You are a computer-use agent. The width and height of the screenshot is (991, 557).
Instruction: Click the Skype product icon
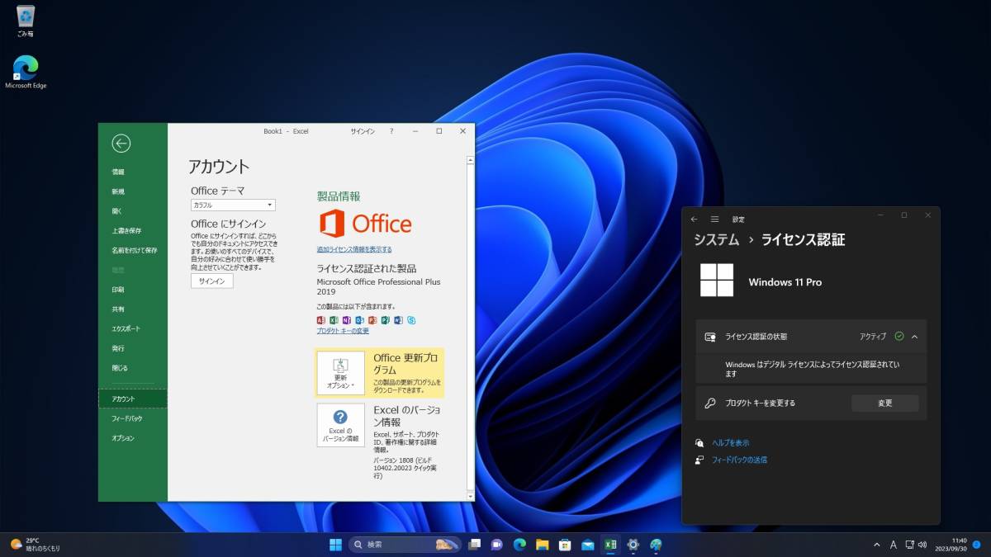click(410, 319)
